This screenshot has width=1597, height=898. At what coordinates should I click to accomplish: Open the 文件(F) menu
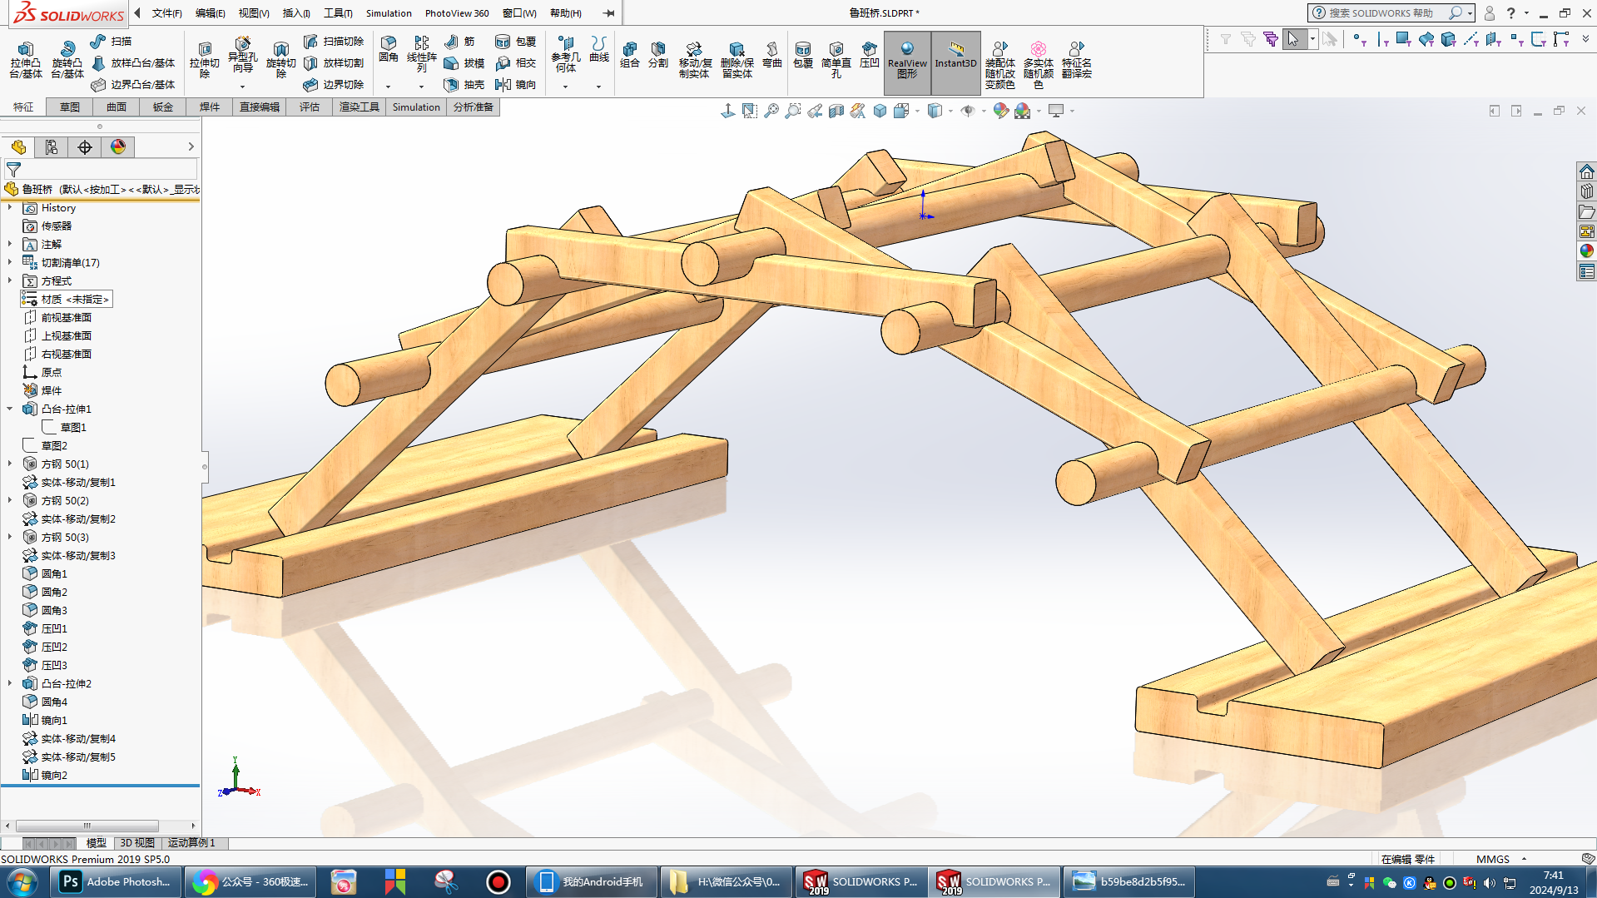coord(166,12)
